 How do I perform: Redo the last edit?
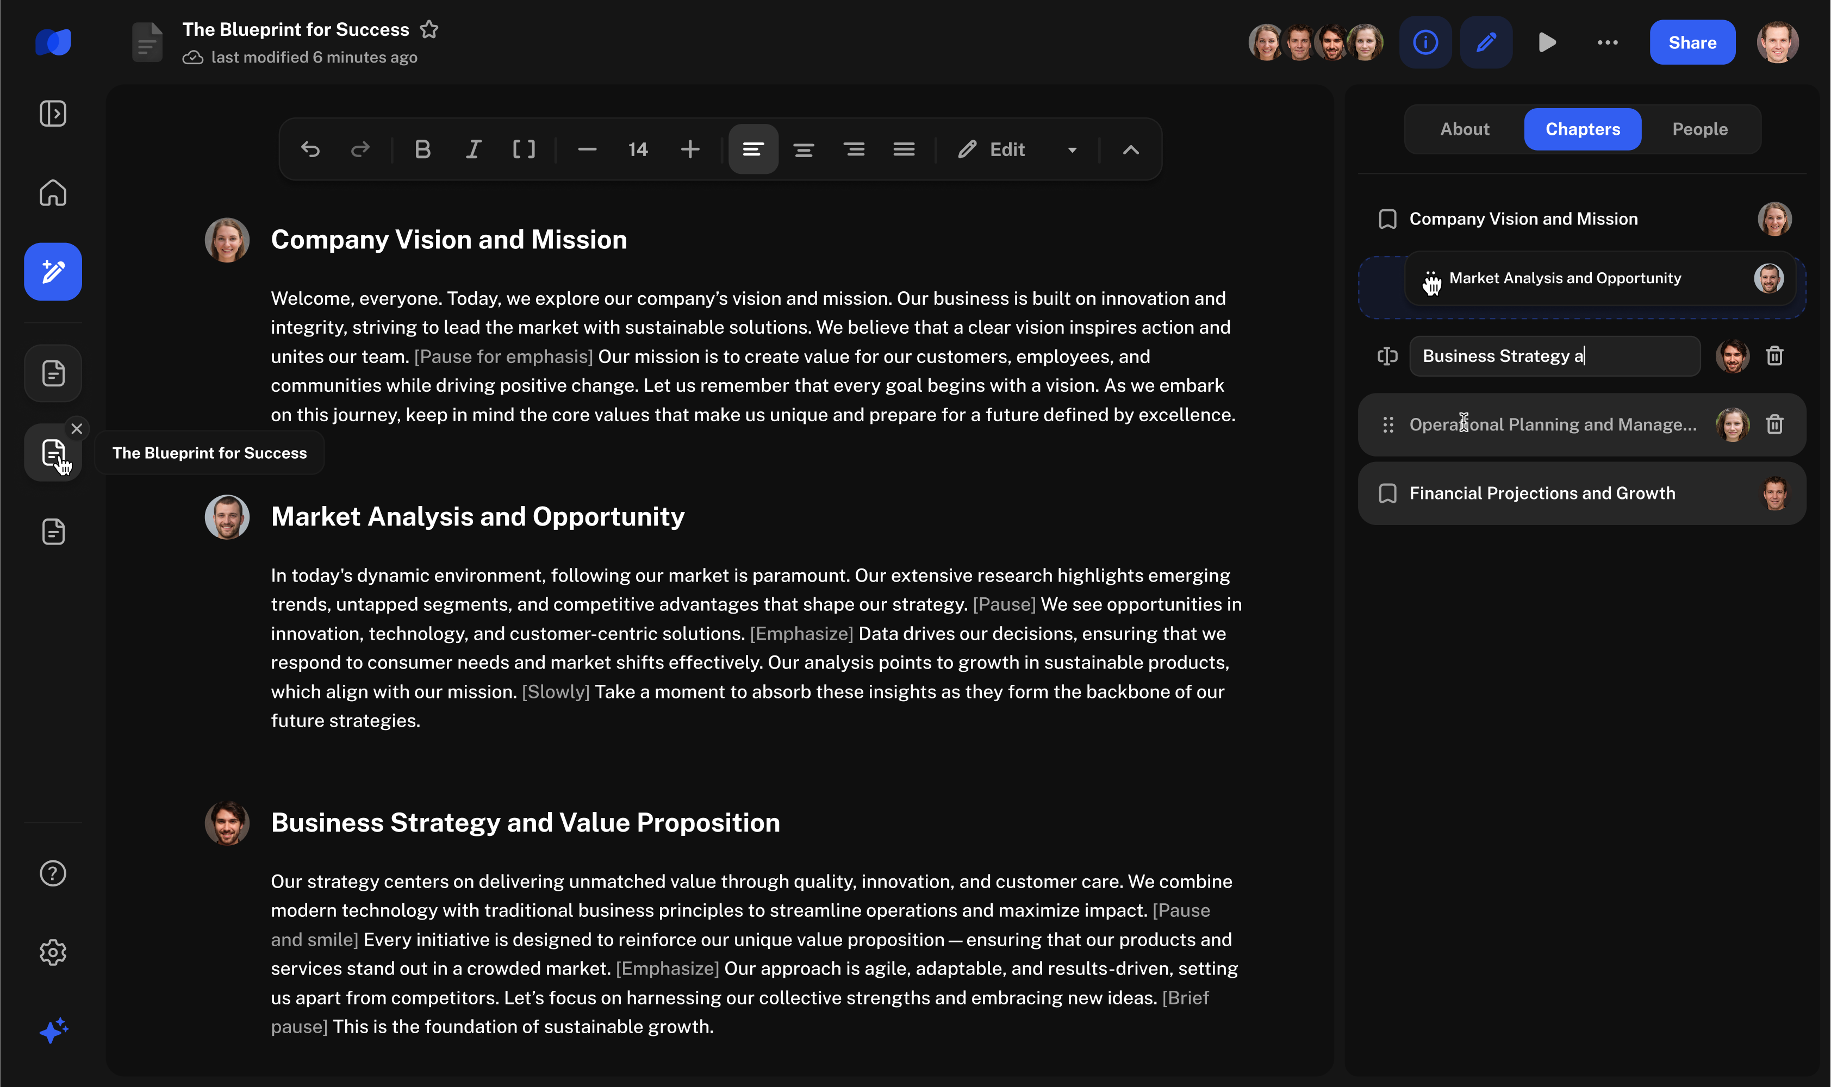[x=360, y=149]
